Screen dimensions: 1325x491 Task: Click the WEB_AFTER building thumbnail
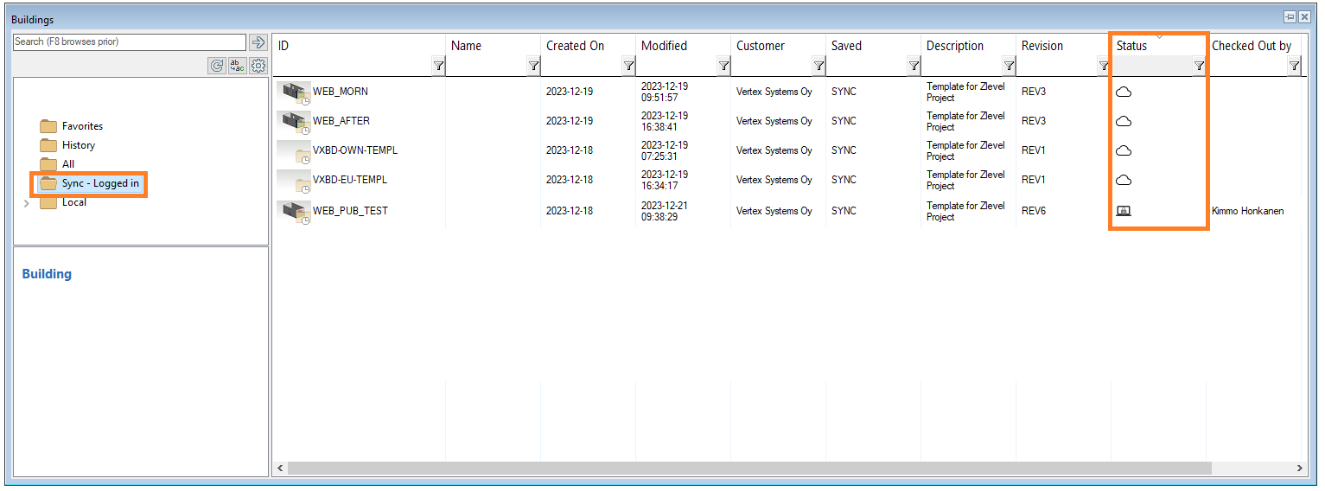tap(294, 121)
